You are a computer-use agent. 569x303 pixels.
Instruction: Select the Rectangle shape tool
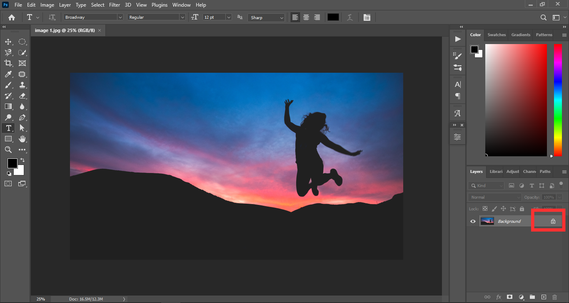coord(8,139)
